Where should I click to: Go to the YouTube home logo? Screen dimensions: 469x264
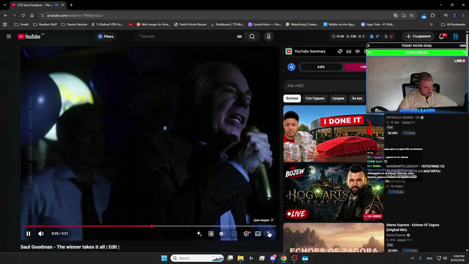29,36
